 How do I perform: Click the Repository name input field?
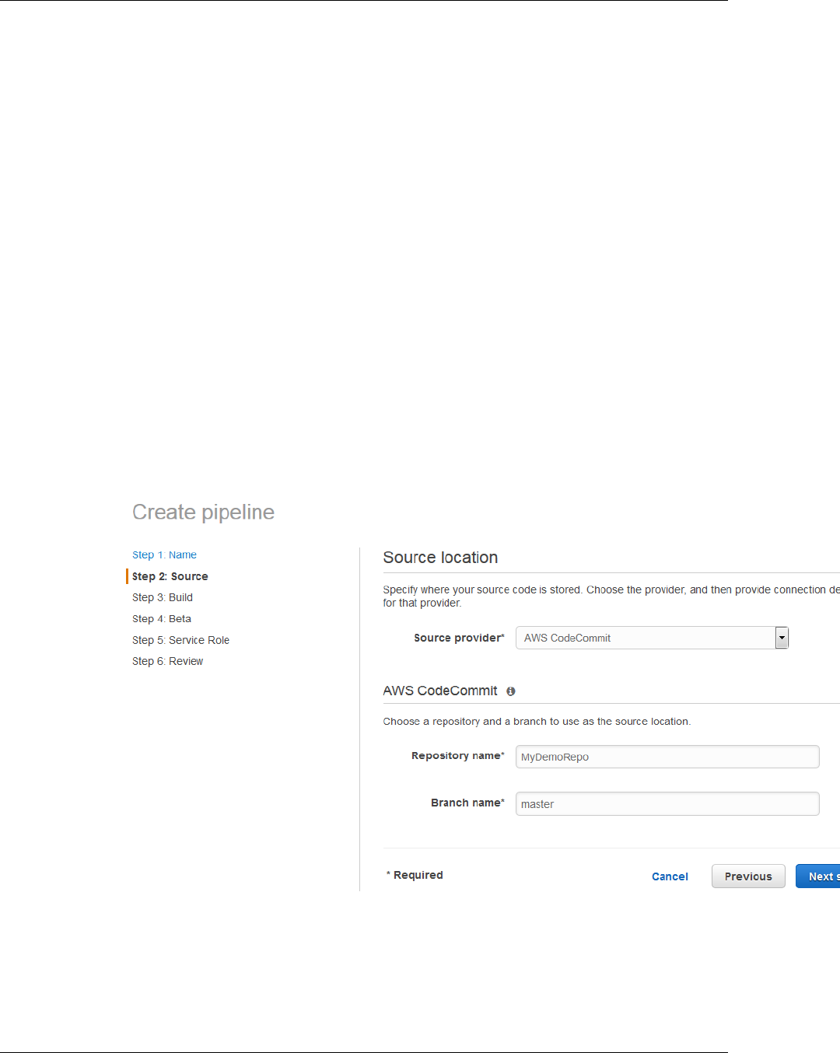(667, 757)
